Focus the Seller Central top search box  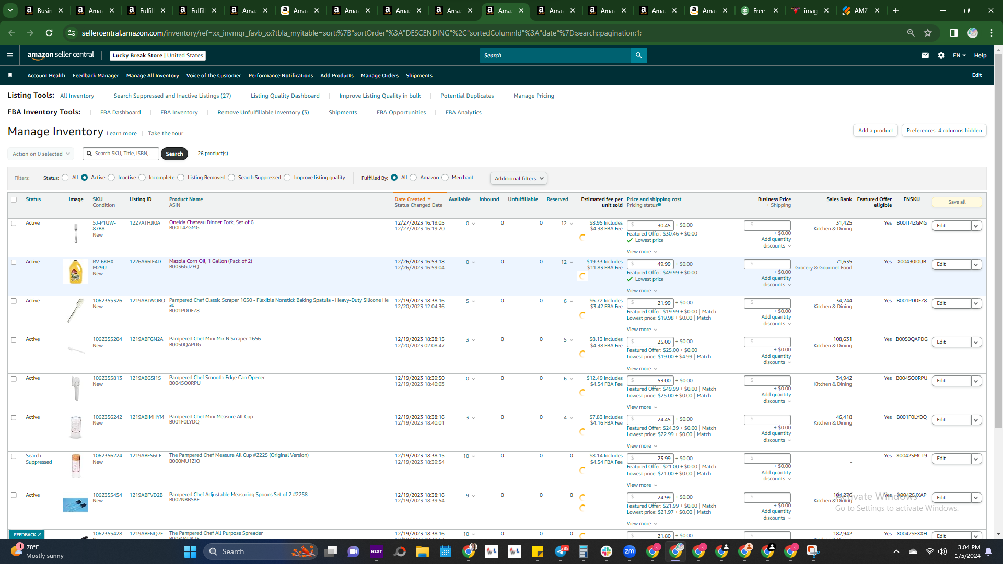point(555,55)
